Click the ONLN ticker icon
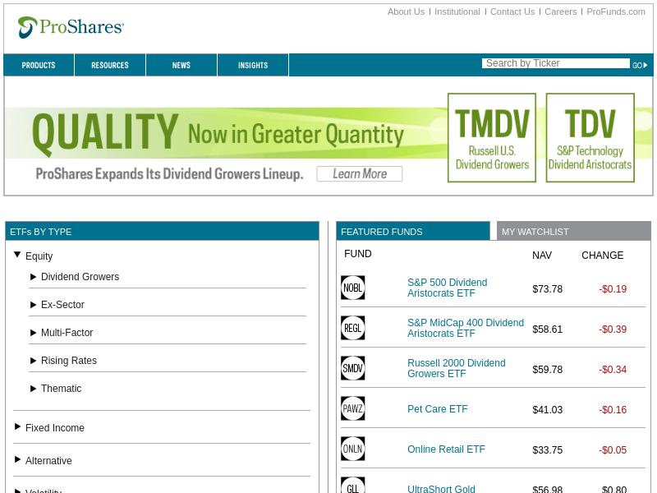 [353, 449]
